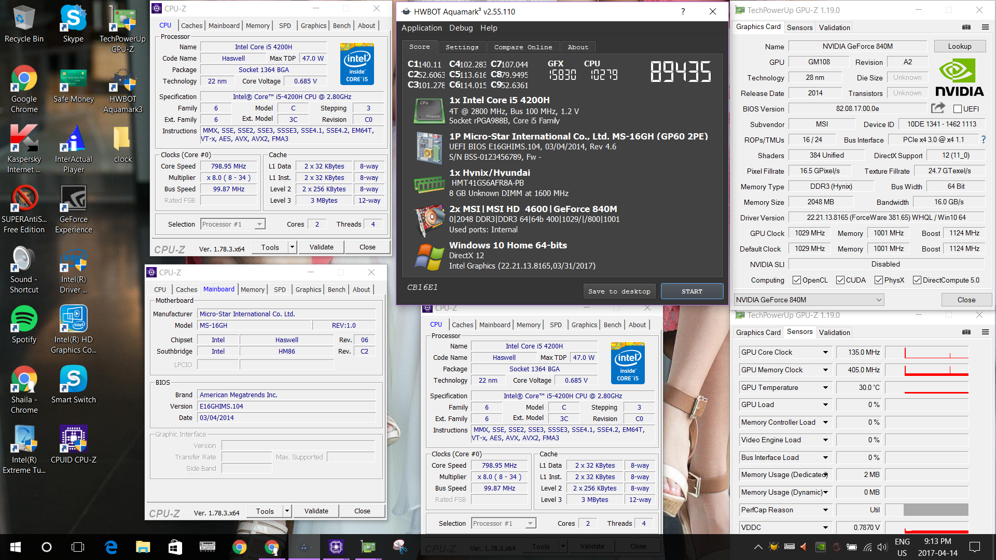Screen dimensions: 996x560
Task: Open GeForce Experience desktop icon
Action: point(73,209)
